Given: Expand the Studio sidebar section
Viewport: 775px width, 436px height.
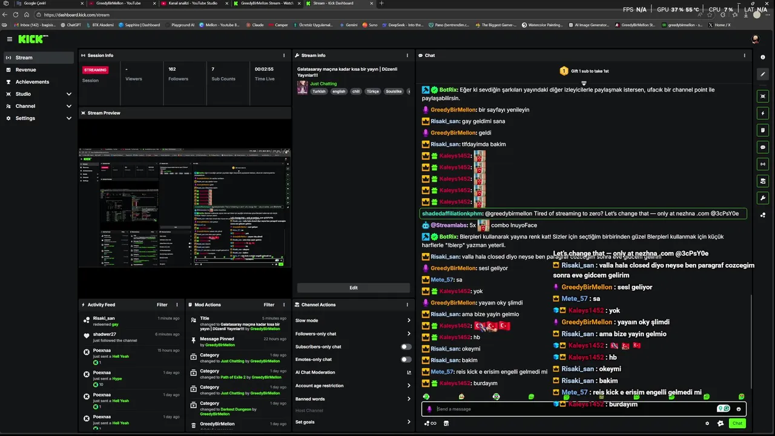Looking at the screenshot, I should (39, 94).
